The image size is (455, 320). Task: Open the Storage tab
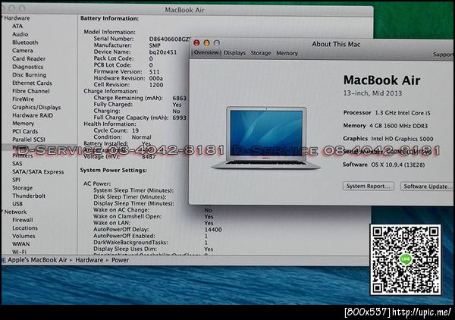point(261,53)
